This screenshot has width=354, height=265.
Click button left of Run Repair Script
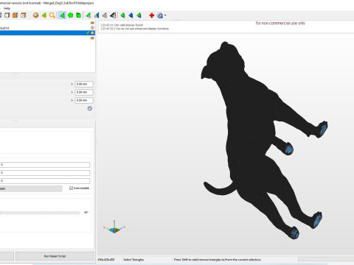click(x=7, y=256)
